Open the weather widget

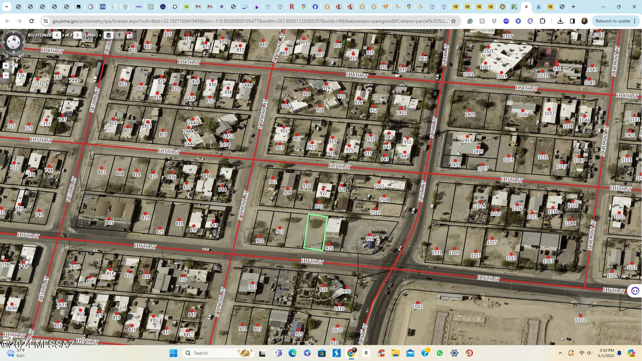pyautogui.click(x=16, y=353)
